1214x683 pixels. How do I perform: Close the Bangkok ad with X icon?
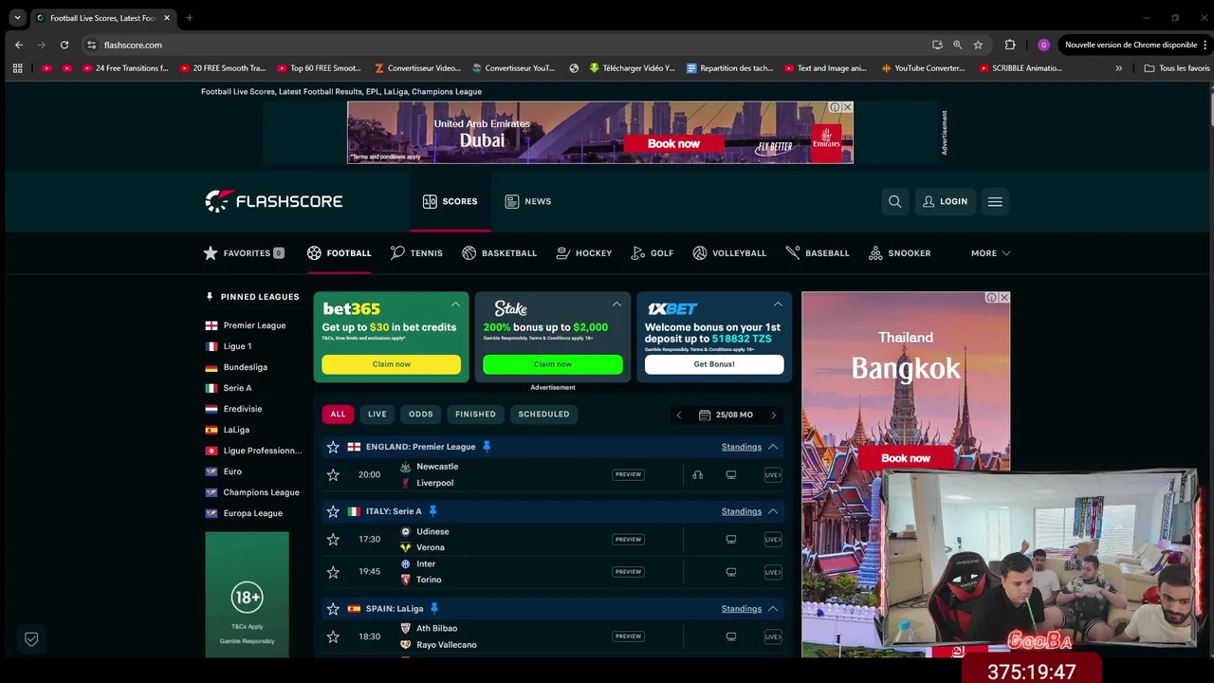coord(1004,298)
